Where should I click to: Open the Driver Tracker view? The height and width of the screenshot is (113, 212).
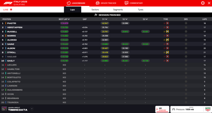106,3
